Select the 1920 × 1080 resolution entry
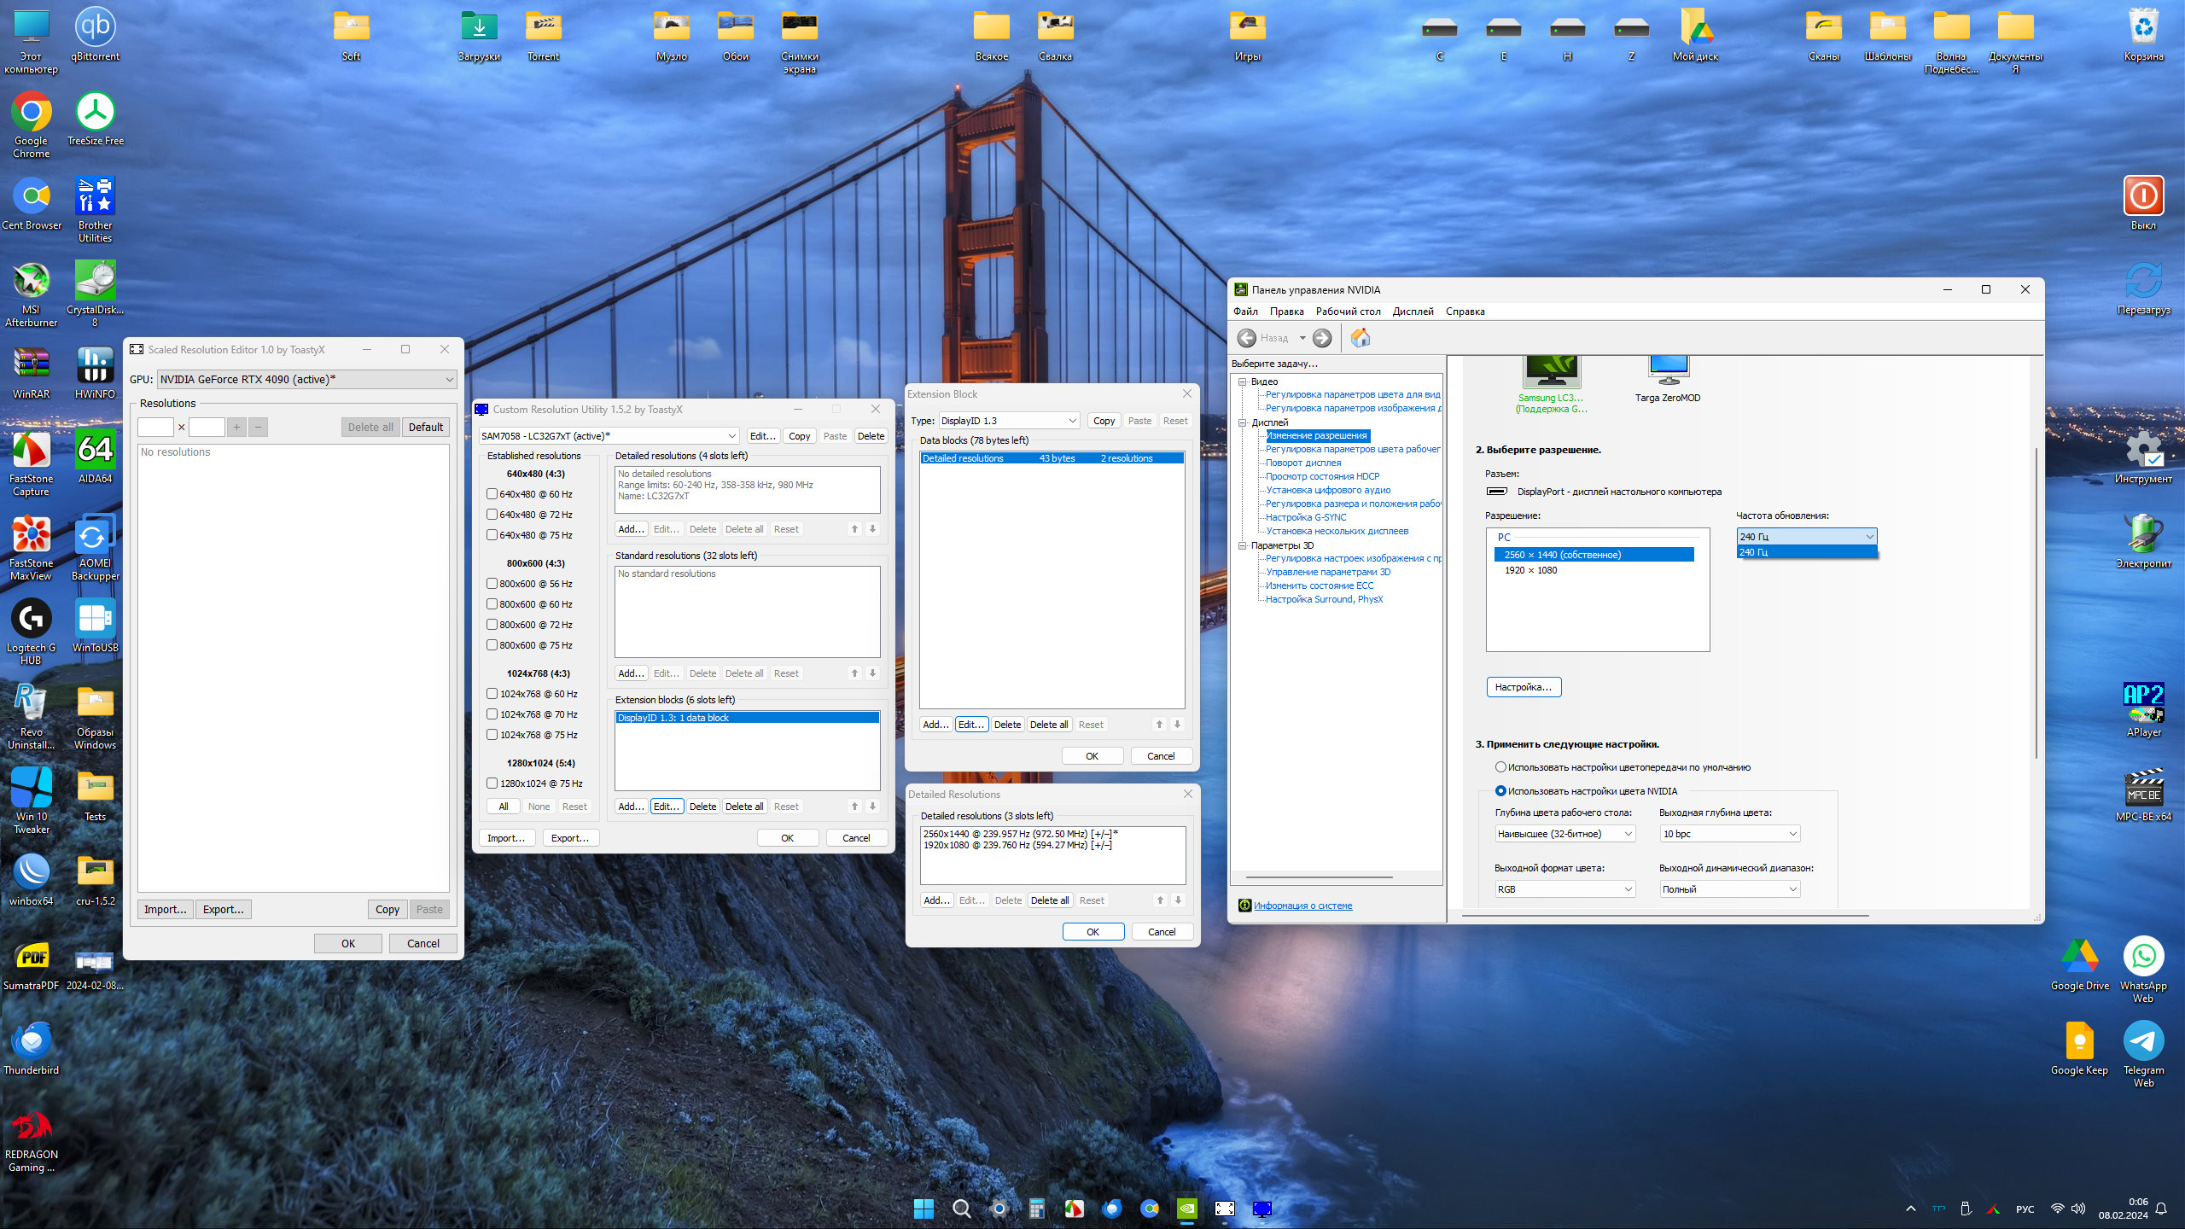 (x=1530, y=570)
